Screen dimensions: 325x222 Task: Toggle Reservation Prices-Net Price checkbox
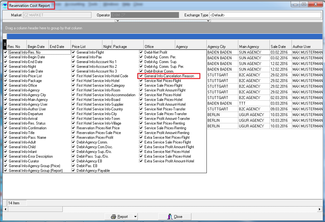click(x=73, y=128)
